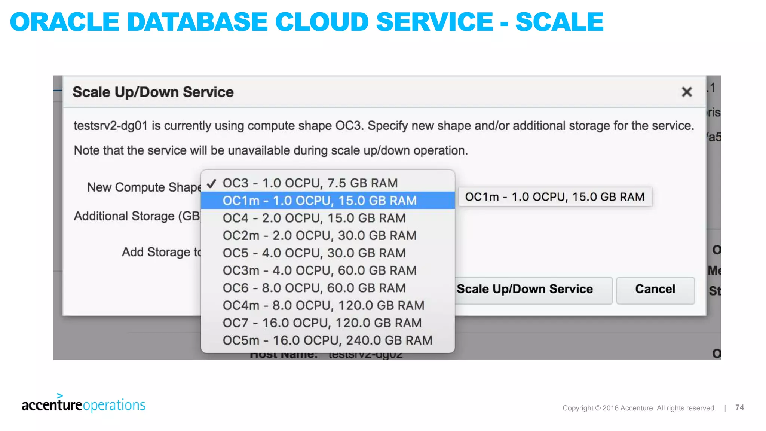Choose OC1m - 1.0 OCPU, 15.0 GB RAM option
This screenshot has width=766, height=431.
click(x=328, y=201)
